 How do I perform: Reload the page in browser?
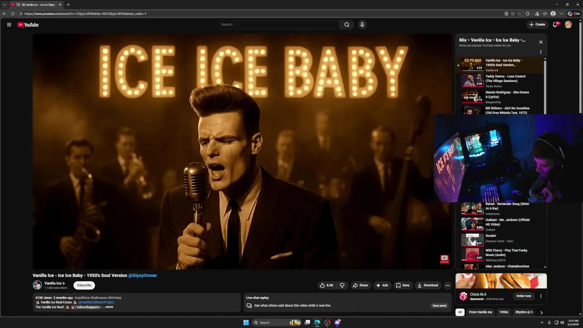click(x=13, y=14)
